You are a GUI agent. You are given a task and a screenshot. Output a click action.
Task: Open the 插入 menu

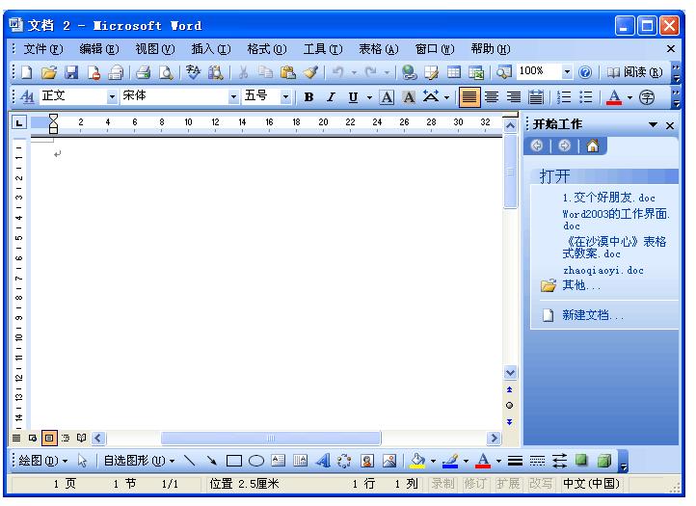[x=211, y=49]
